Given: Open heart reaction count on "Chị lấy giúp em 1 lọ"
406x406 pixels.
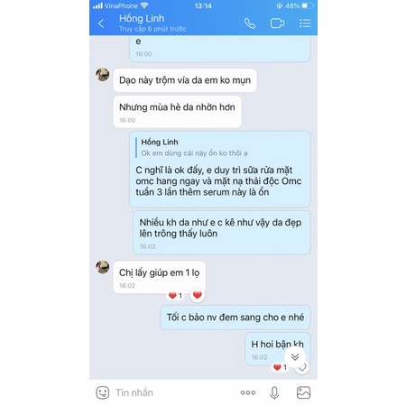Looking at the screenshot, I should point(175,296).
